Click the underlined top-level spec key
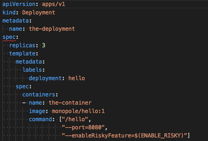The image size is (208, 141). 9,37
